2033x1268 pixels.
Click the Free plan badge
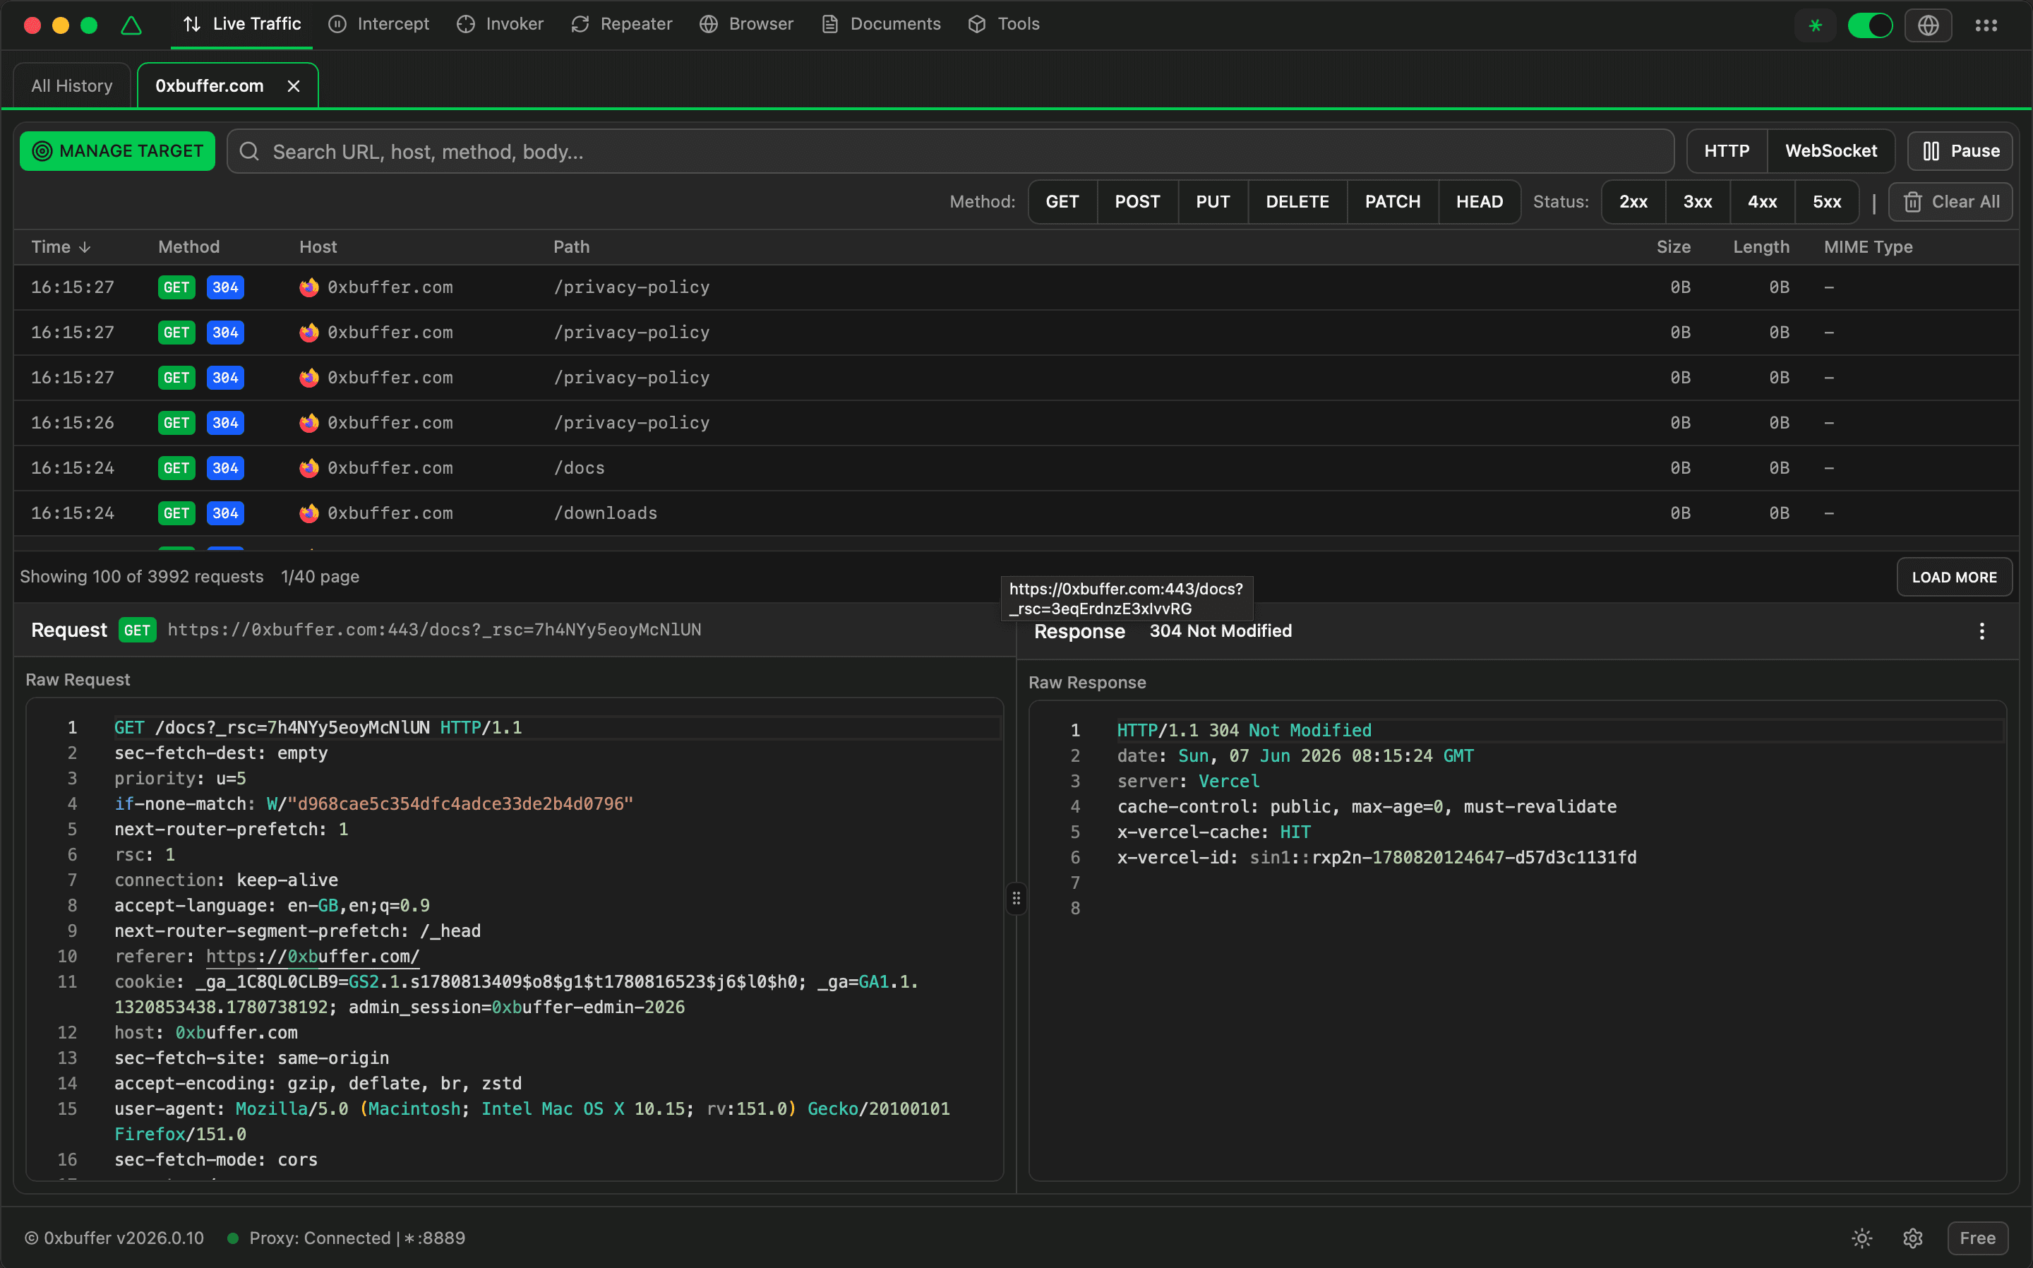click(1977, 1238)
